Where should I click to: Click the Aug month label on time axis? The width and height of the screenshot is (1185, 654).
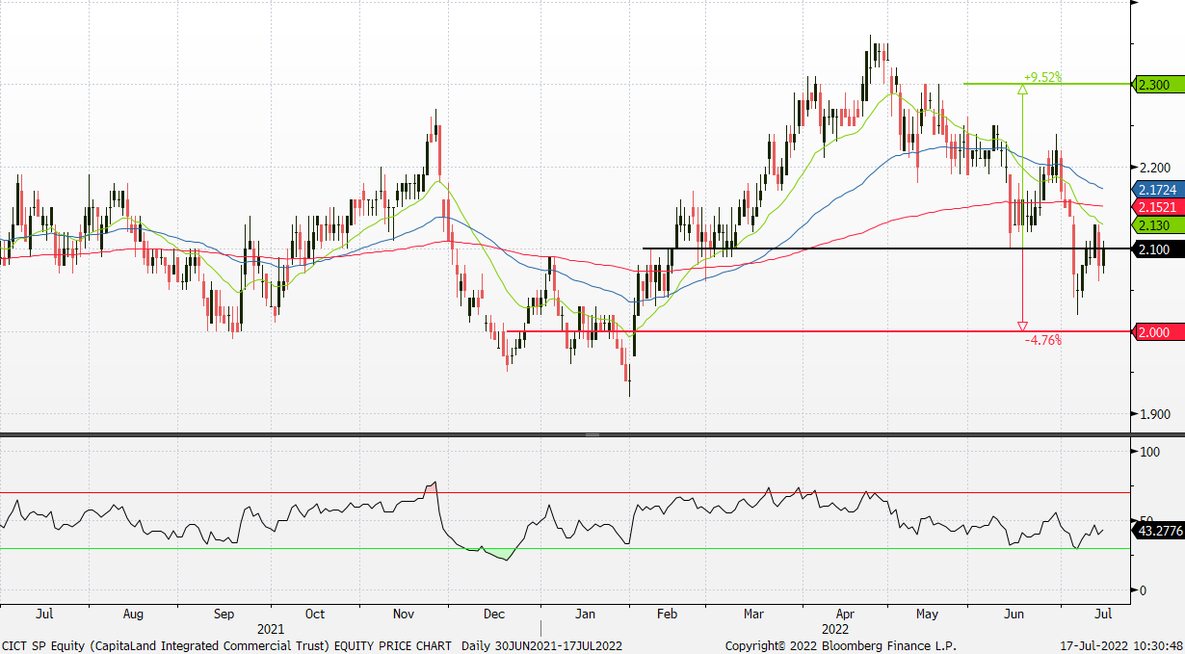tap(133, 613)
